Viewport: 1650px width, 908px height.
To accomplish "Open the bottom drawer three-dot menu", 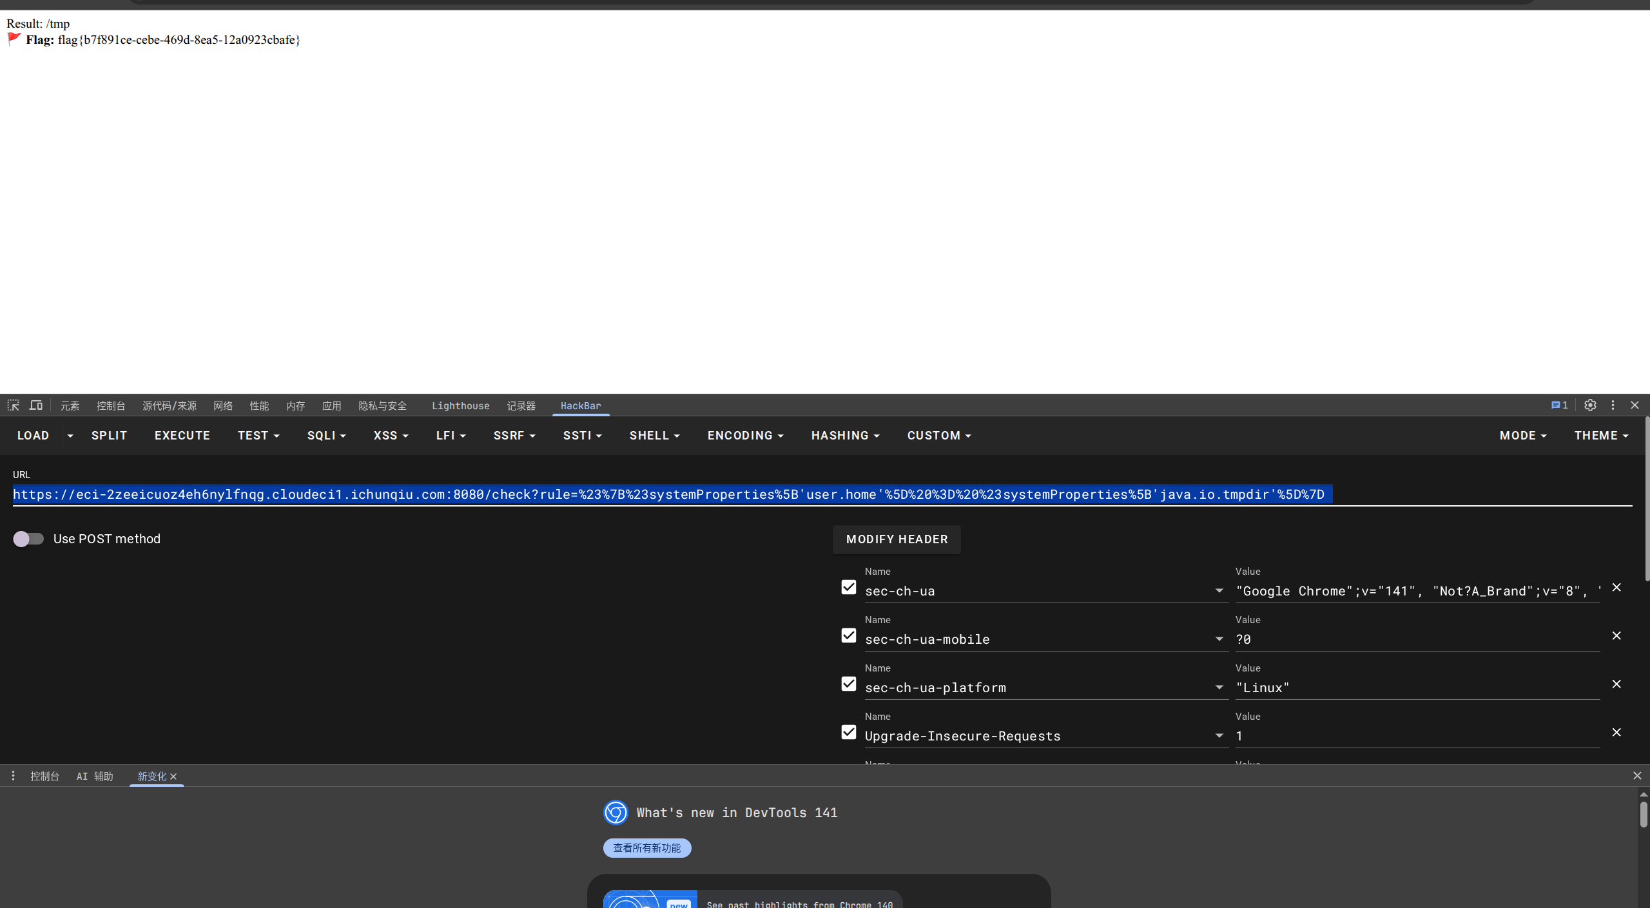I will tap(13, 776).
